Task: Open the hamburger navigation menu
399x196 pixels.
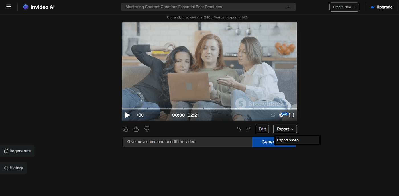Action: [9, 7]
